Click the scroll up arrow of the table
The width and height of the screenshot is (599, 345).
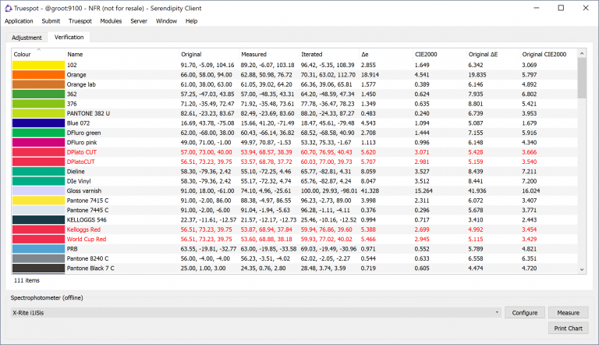(x=582, y=54)
